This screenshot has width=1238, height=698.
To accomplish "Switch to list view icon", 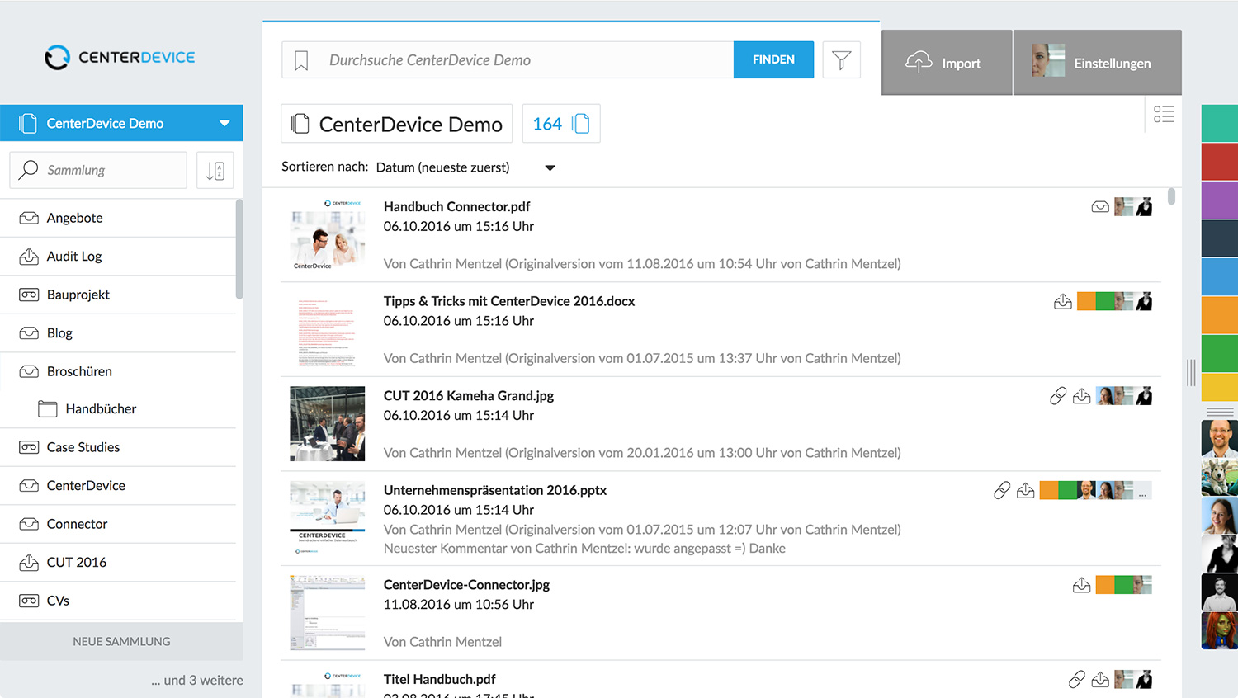I will [1164, 114].
